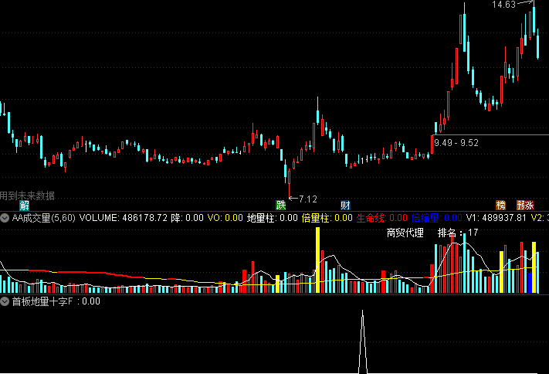
Task: Click the VOLUME: 486178.72 value
Action: (124, 218)
